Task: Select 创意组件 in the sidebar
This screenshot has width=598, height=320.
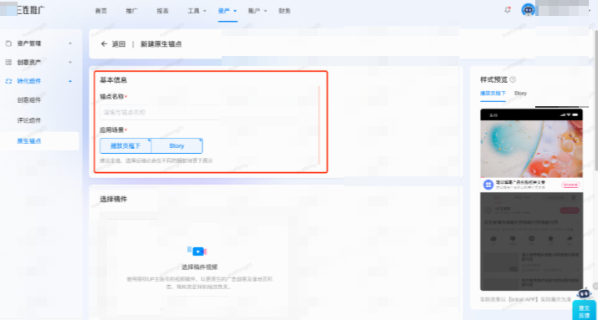Action: click(28, 100)
